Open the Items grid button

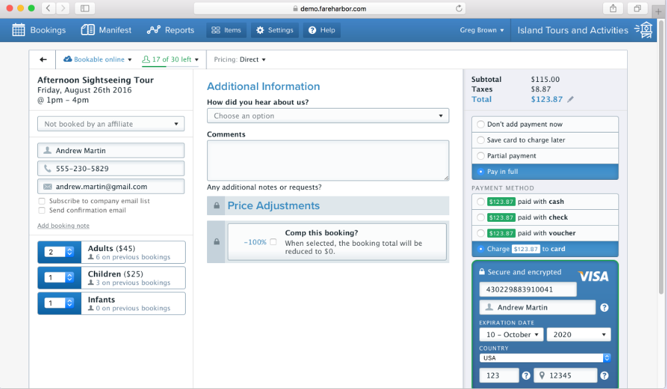pyautogui.click(x=226, y=30)
